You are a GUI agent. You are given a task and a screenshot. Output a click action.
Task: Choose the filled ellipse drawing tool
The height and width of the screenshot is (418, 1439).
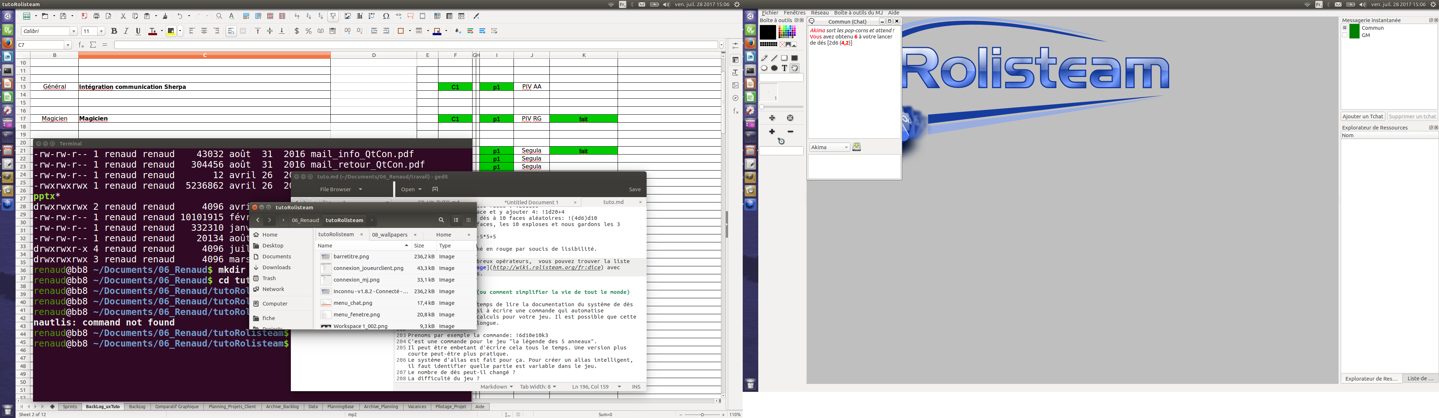[774, 68]
